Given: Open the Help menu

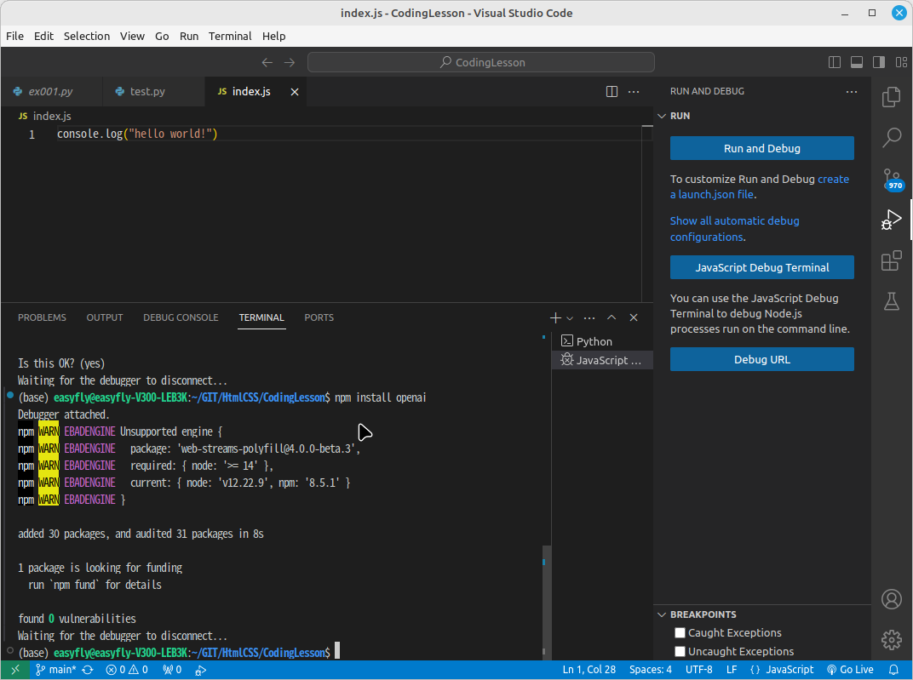Looking at the screenshot, I should (273, 36).
